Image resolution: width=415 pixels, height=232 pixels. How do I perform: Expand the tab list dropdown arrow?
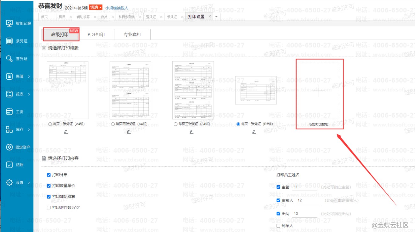click(216, 17)
